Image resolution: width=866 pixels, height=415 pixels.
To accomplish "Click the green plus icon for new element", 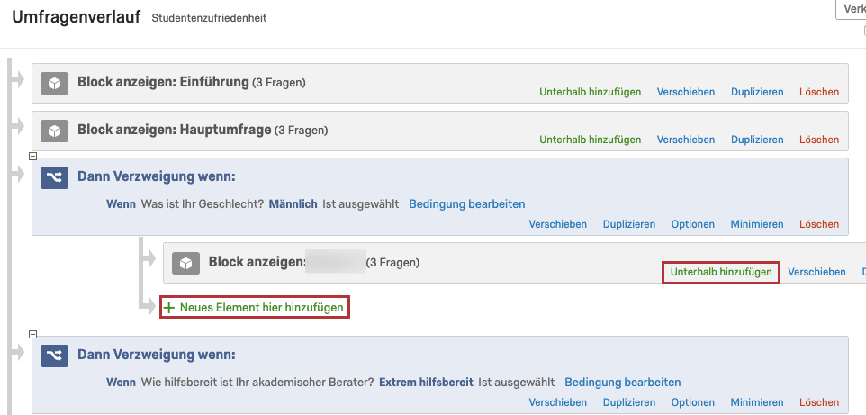I will (x=169, y=308).
